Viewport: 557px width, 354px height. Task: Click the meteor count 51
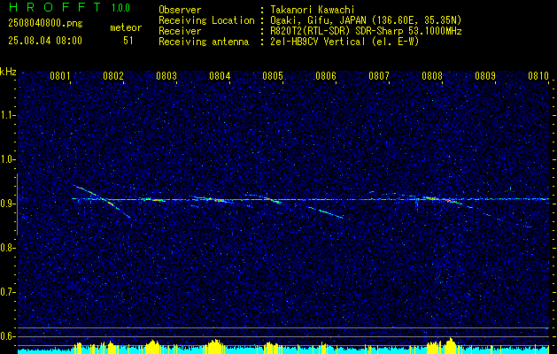128,41
